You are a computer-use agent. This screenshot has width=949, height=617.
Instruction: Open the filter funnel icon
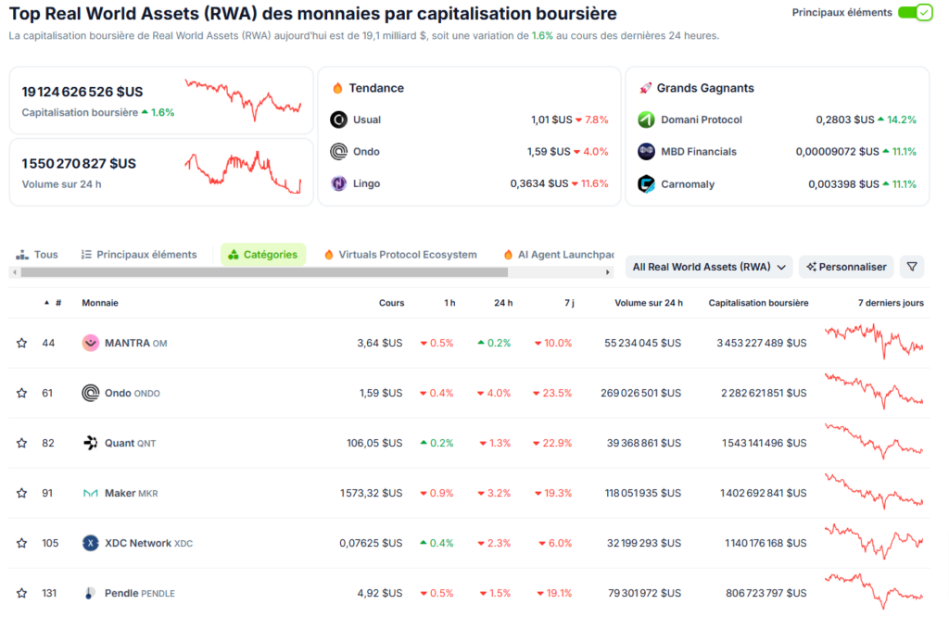912,266
